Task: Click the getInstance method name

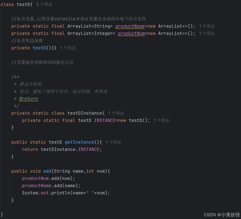Action: coord(79,142)
